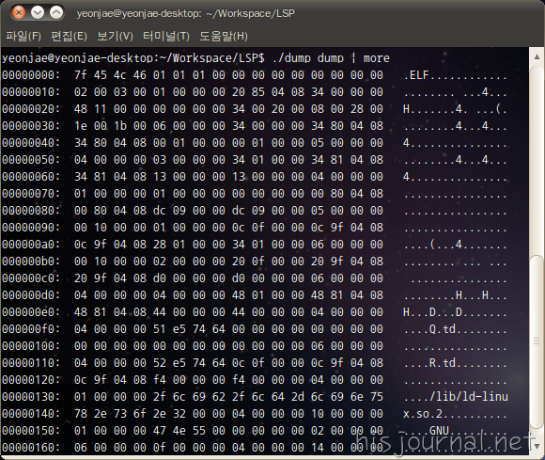
Task: Minimize the terminal window
Action: pyautogui.click(x=38, y=13)
